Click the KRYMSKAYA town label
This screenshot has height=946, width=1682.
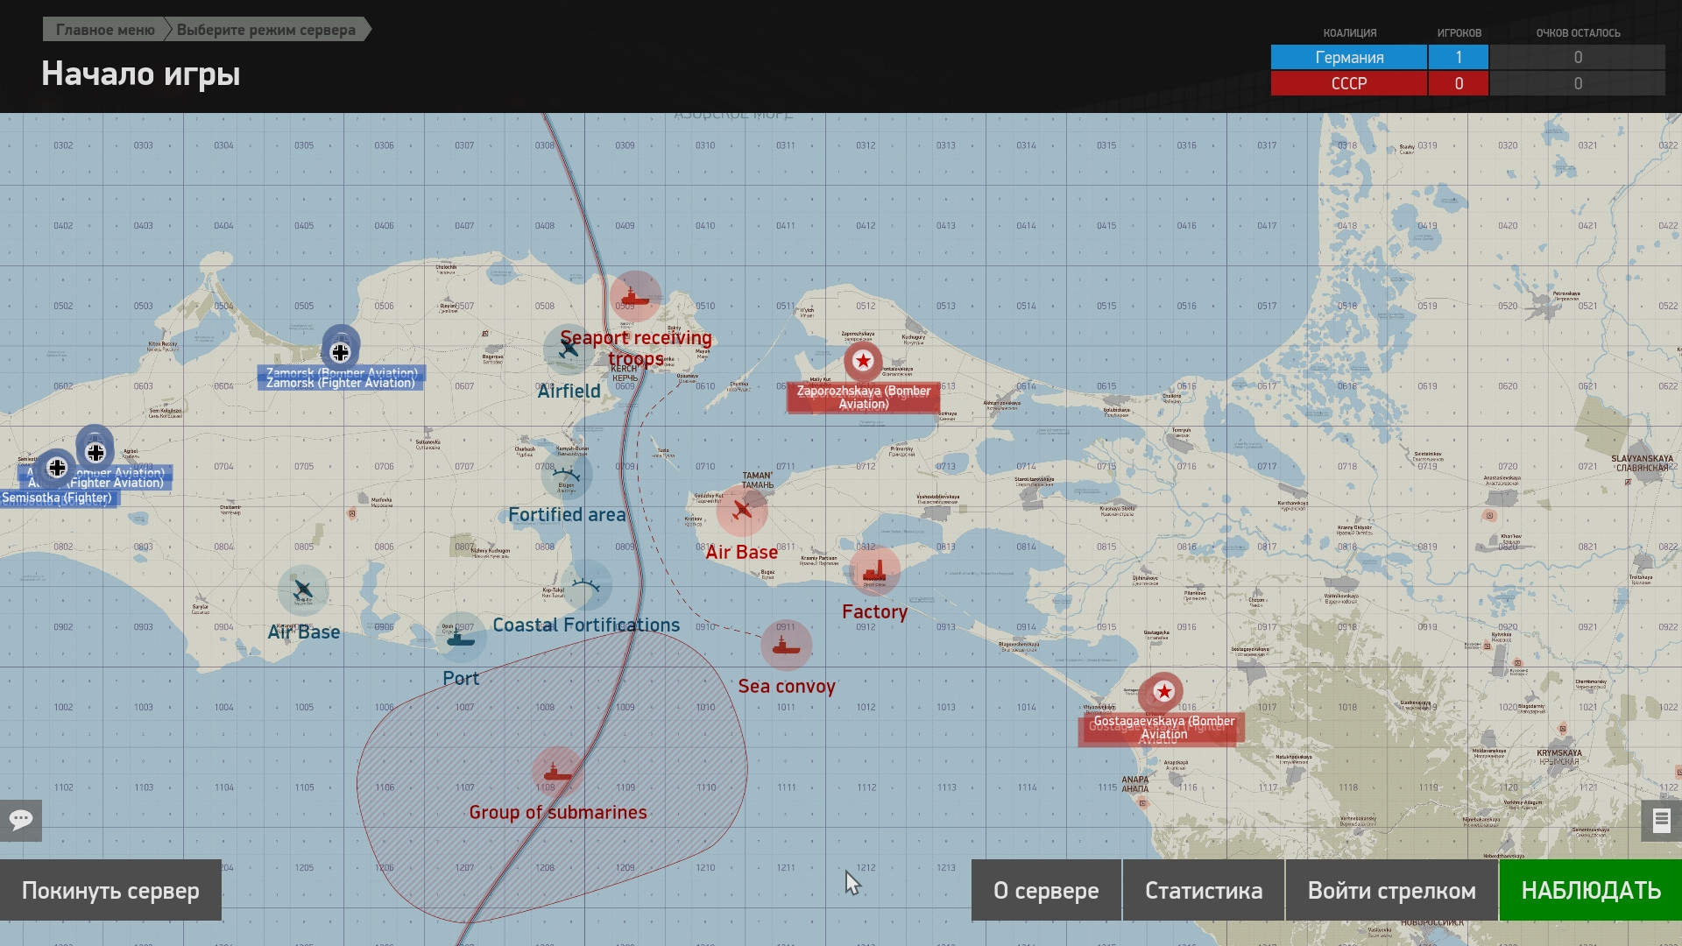pyautogui.click(x=1559, y=758)
